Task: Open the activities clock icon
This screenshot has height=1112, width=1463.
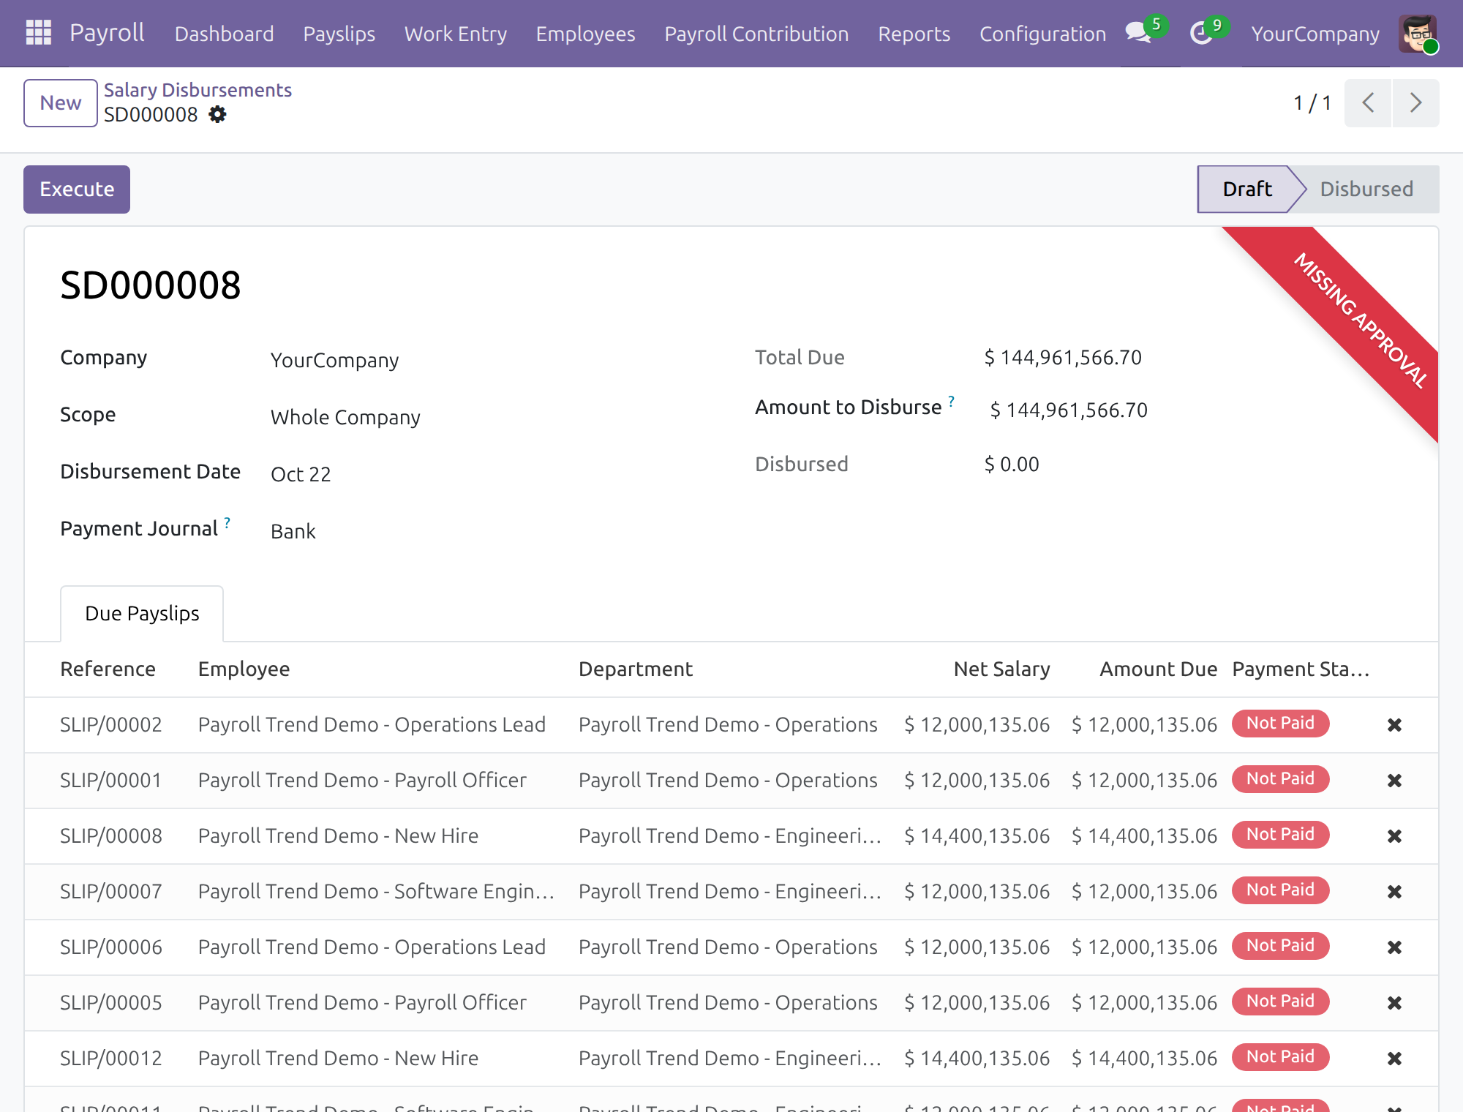Action: (x=1200, y=33)
